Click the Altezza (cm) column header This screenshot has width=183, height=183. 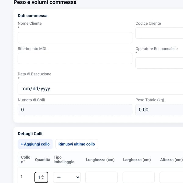pos(171,160)
